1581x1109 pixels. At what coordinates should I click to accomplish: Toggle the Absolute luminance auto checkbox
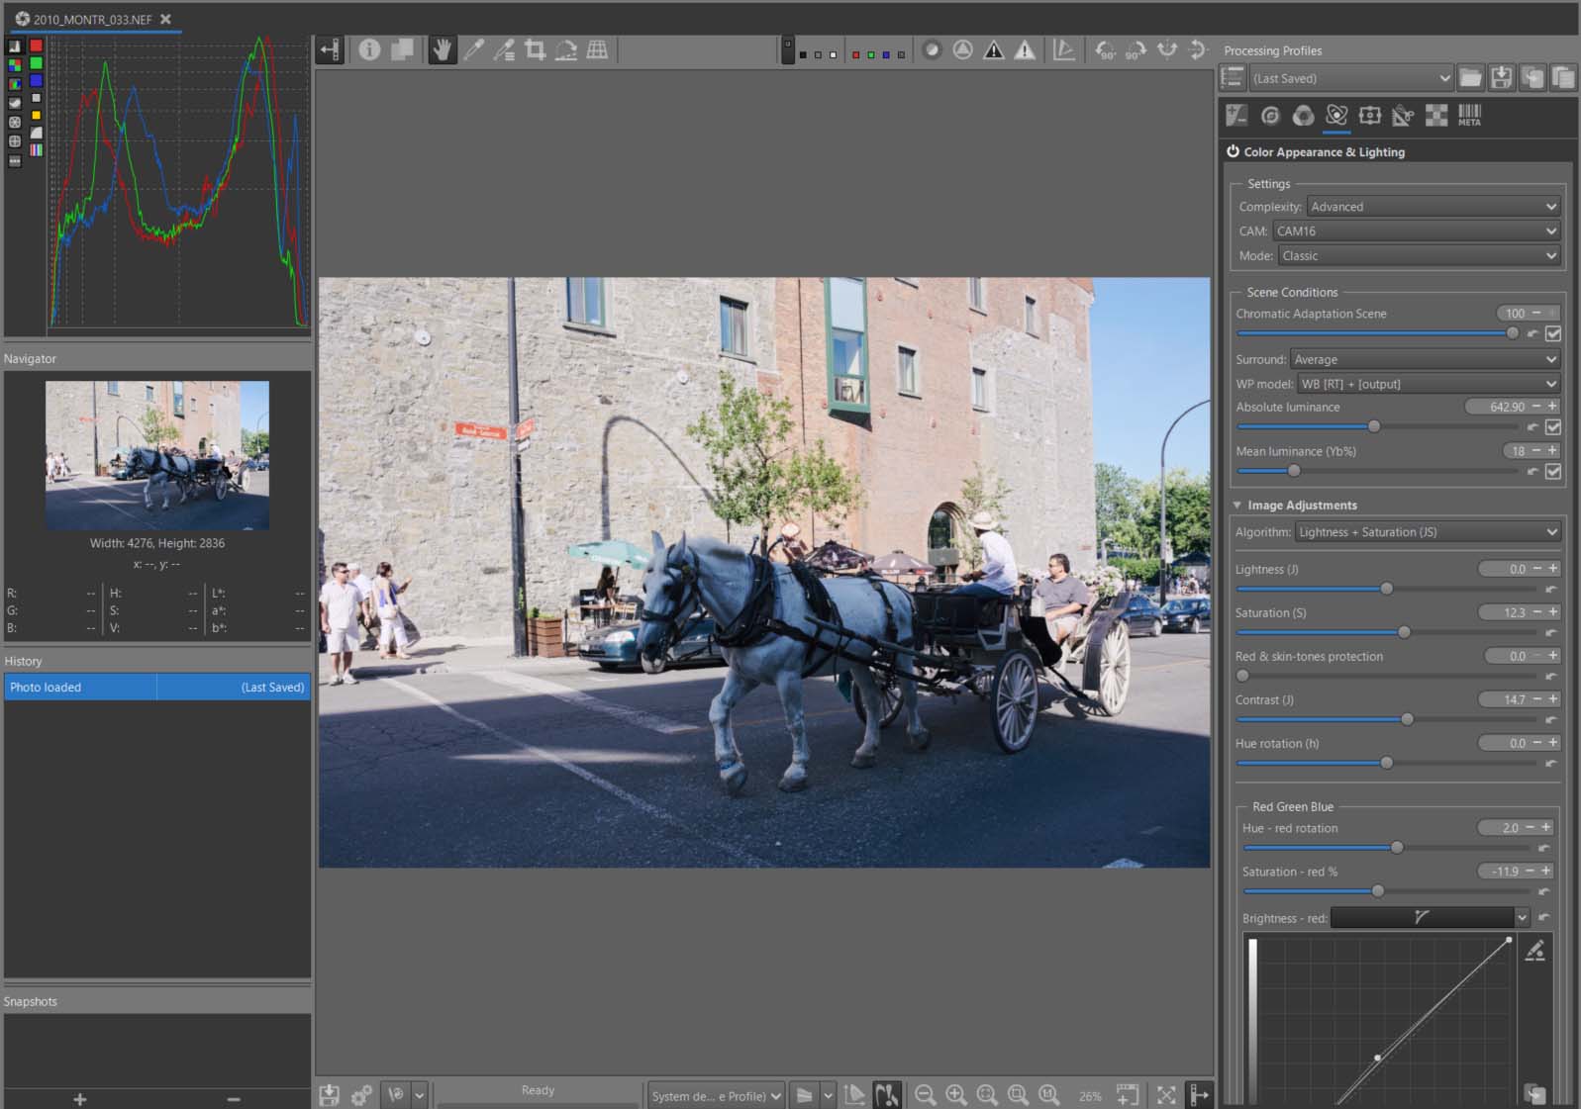pyautogui.click(x=1552, y=426)
